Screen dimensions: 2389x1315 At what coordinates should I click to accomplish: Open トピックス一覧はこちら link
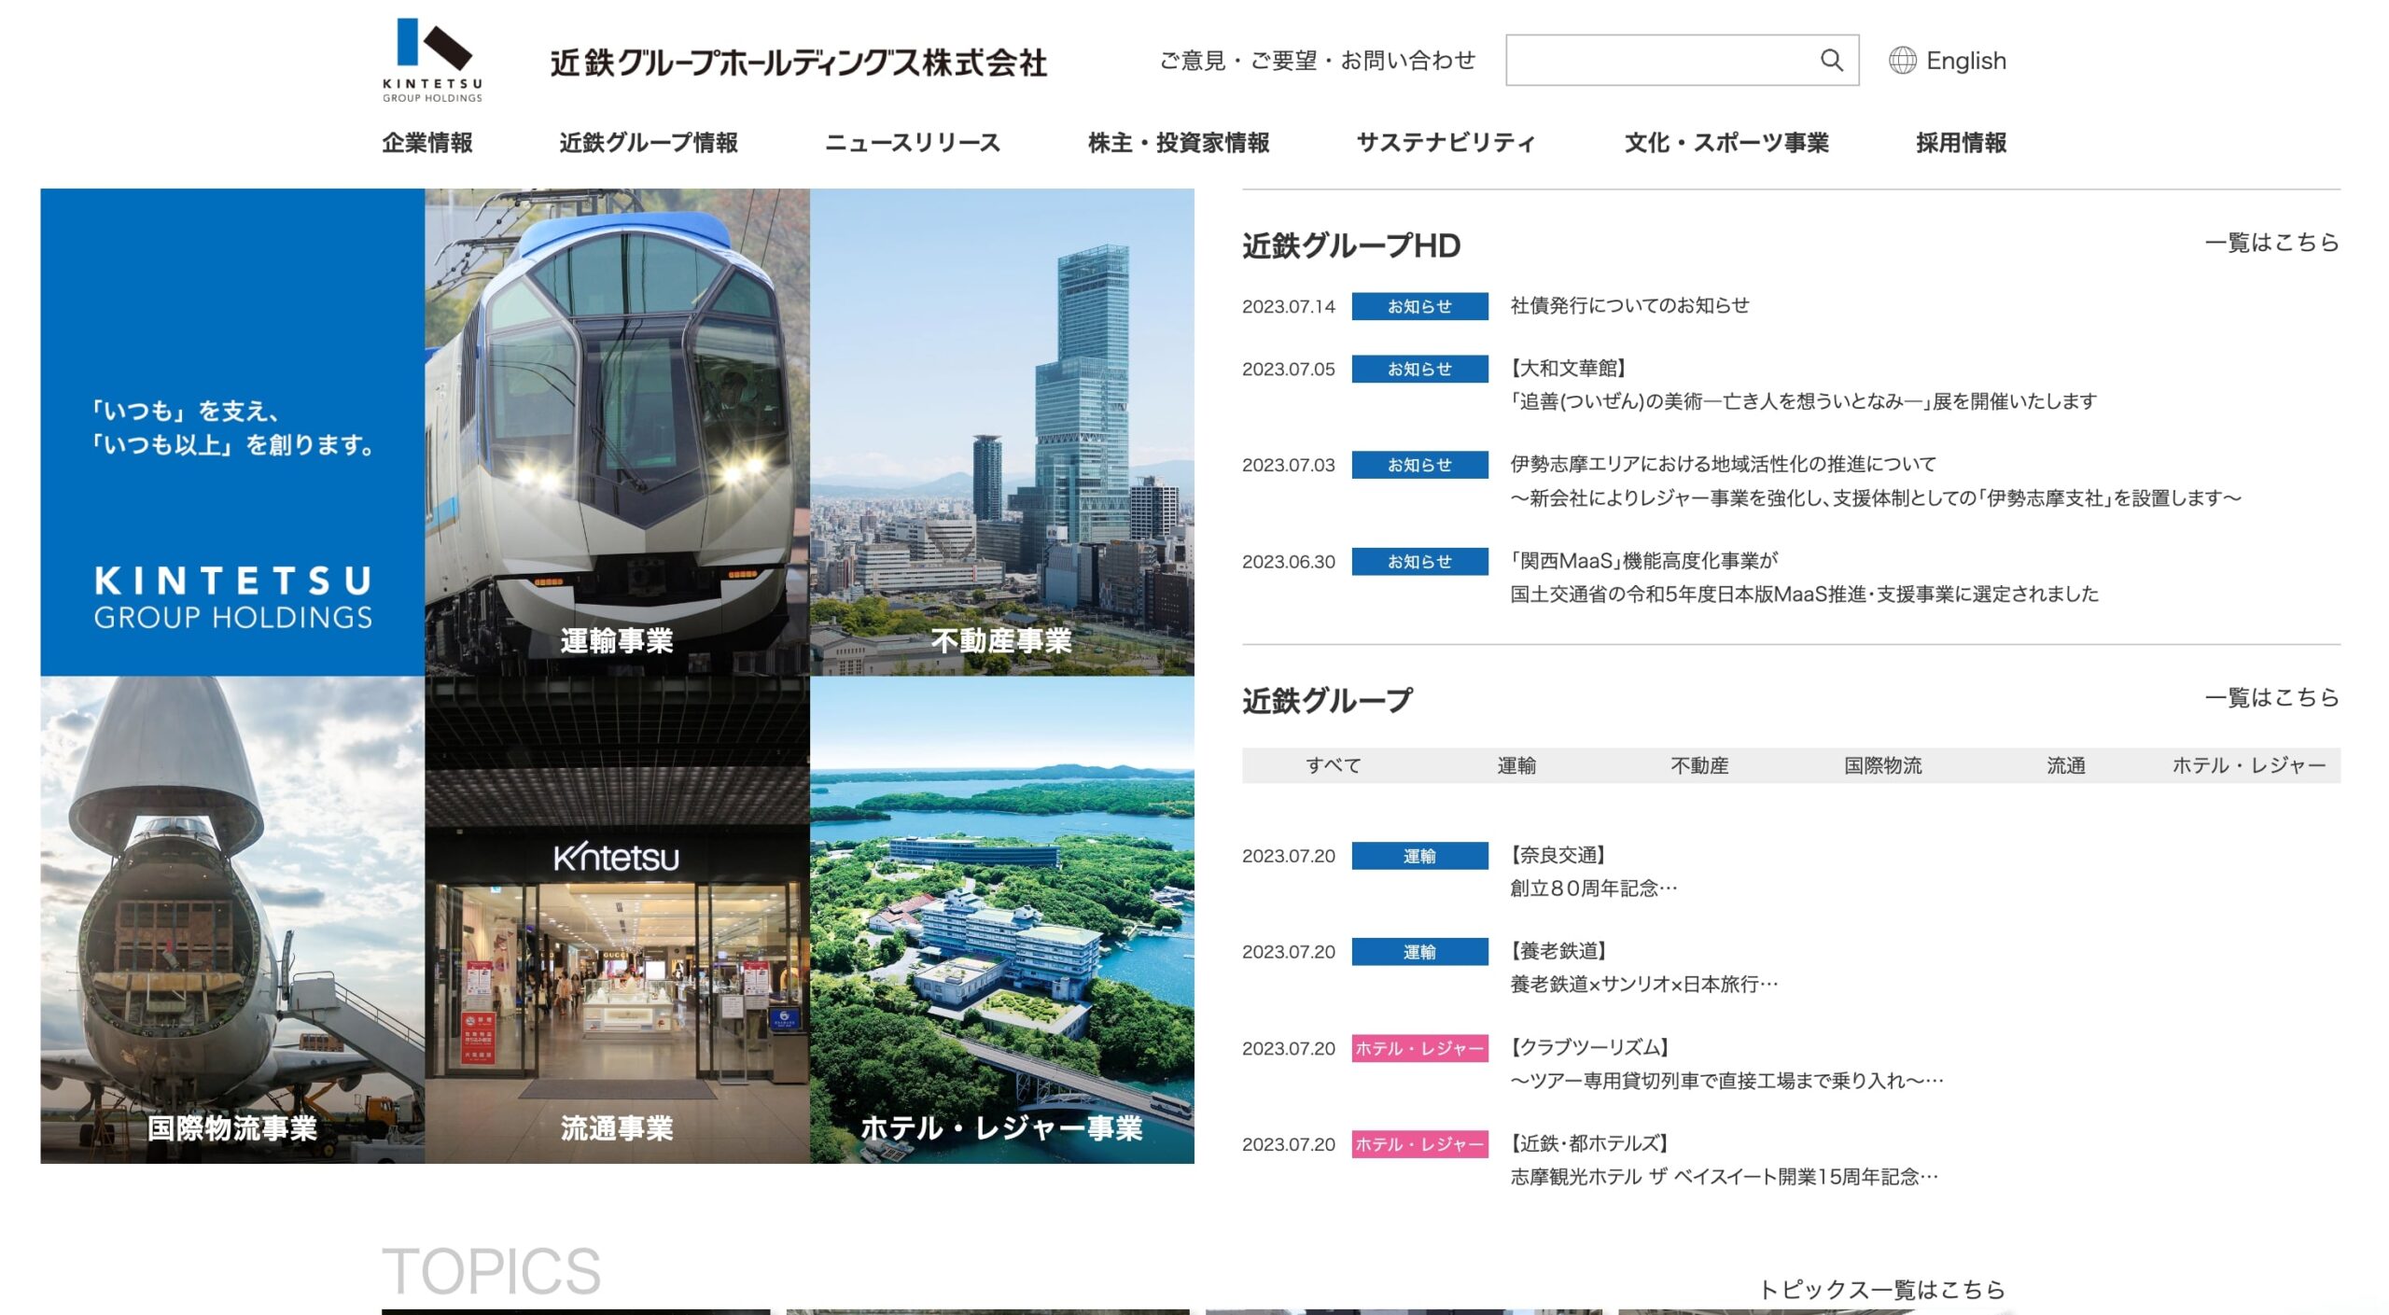[1882, 1290]
